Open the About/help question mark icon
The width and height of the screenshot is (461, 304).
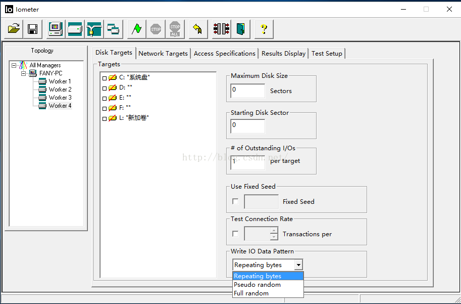[264, 29]
